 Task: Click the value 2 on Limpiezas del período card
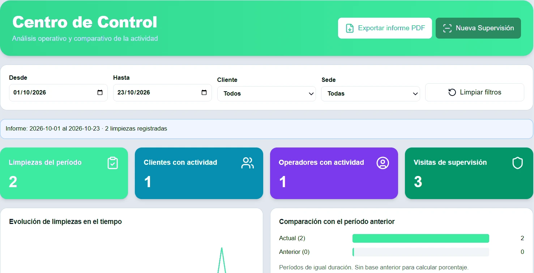point(13,182)
